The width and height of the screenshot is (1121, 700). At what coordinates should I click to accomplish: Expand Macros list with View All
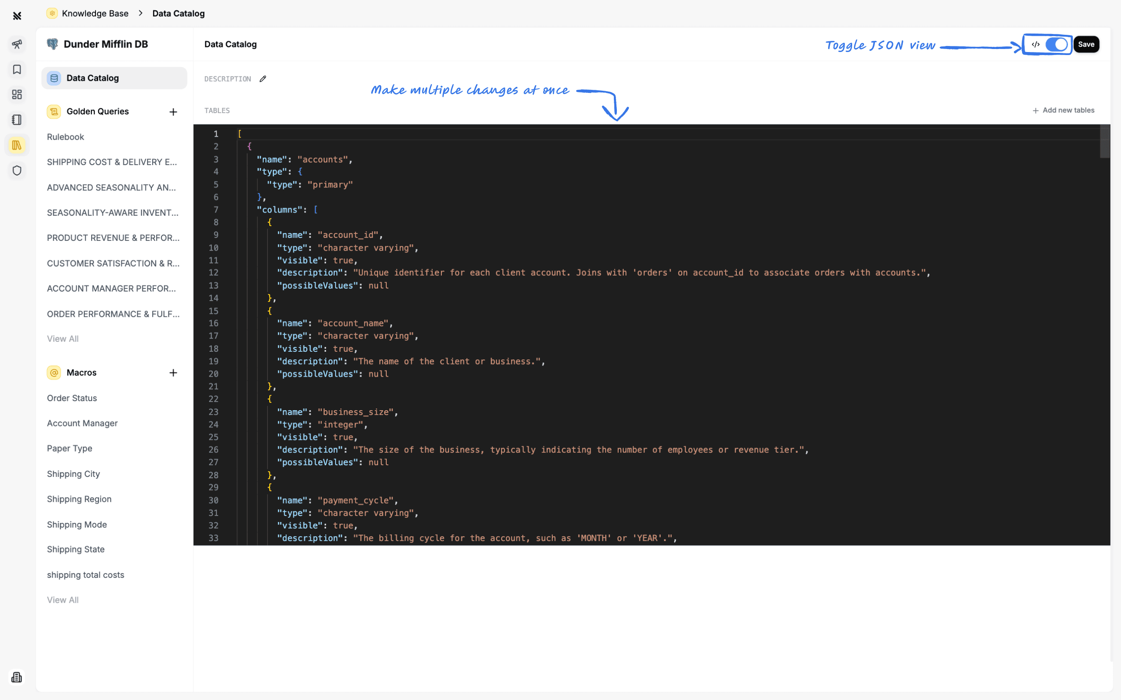click(x=62, y=599)
